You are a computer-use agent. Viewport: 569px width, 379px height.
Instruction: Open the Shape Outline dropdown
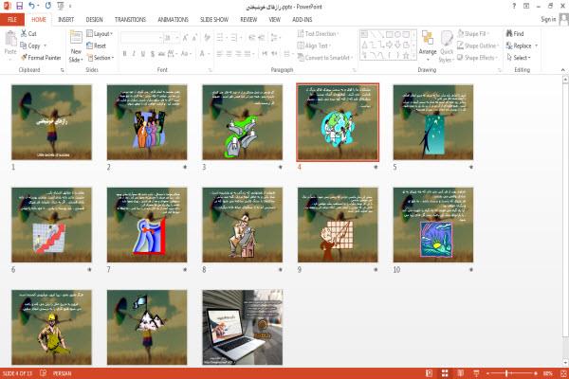coord(478,45)
